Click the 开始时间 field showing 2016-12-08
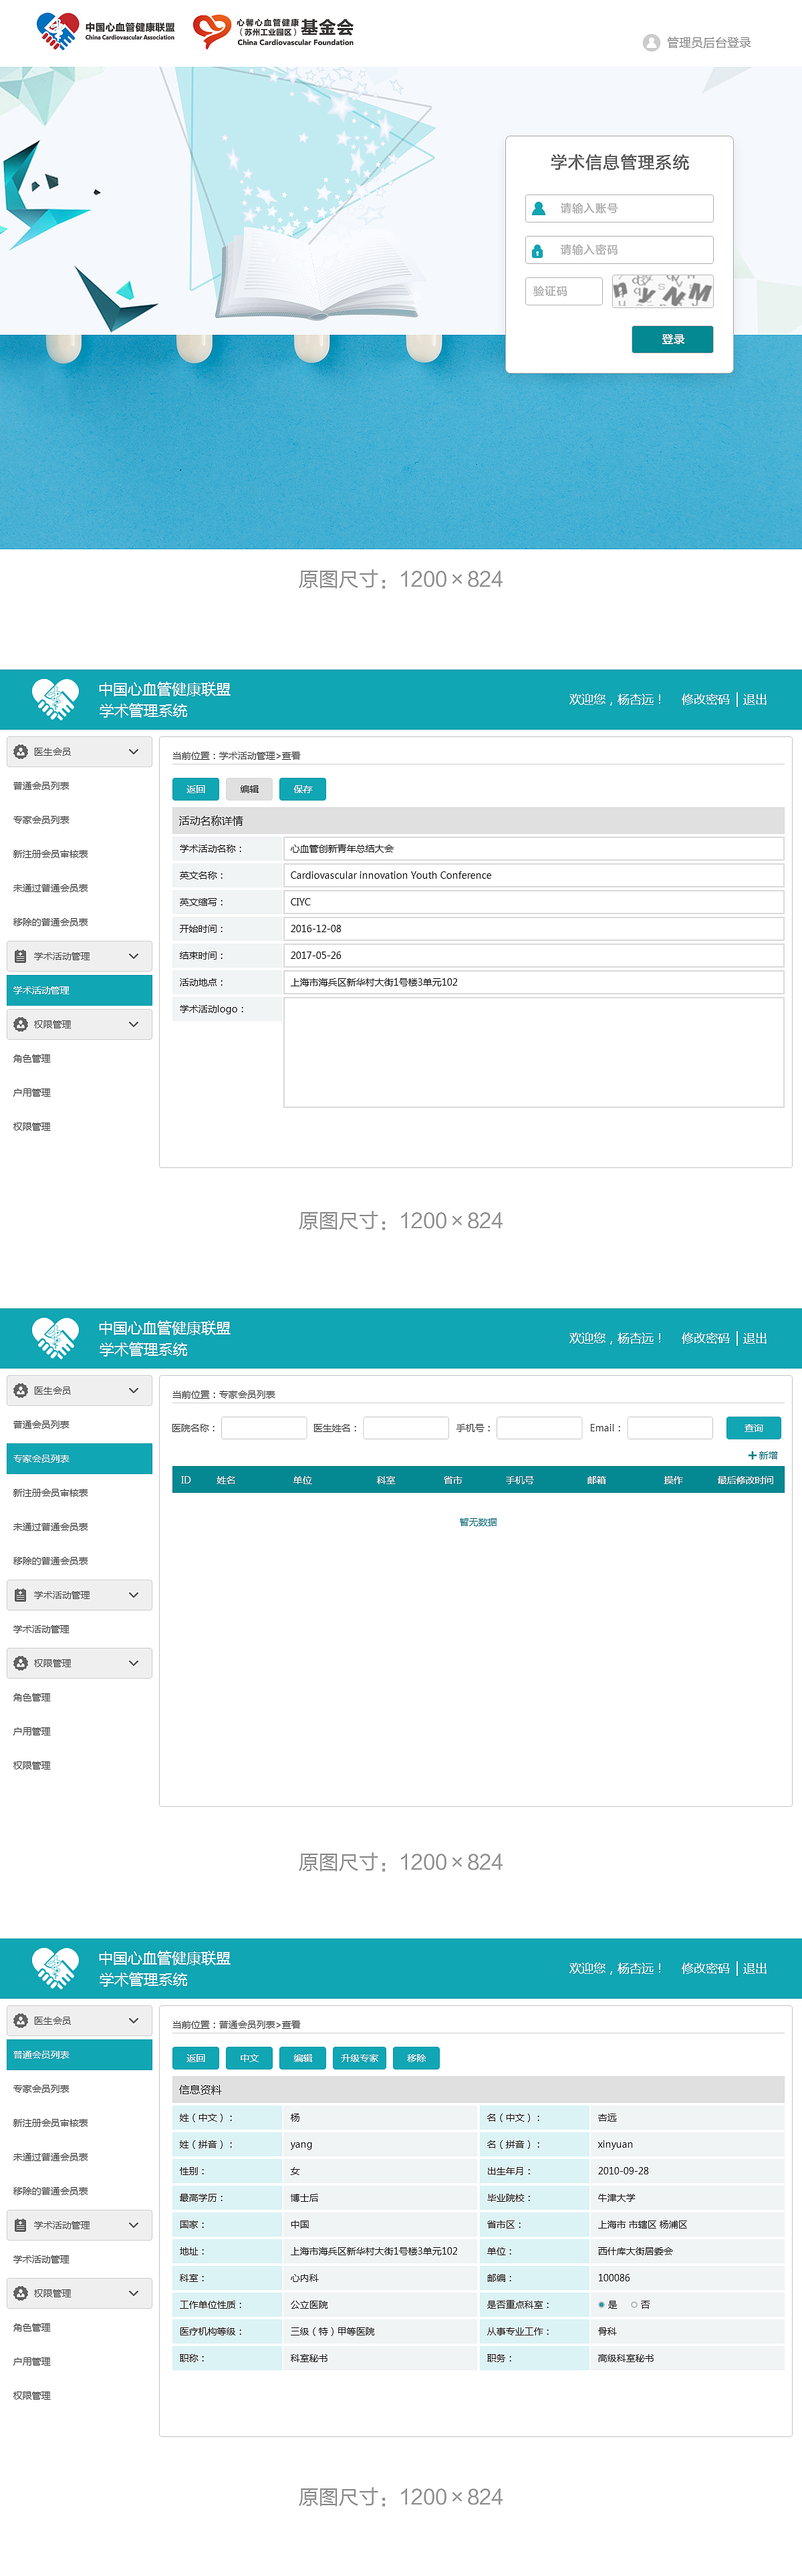Screen dimensions: 802x2576 pyautogui.click(x=534, y=928)
